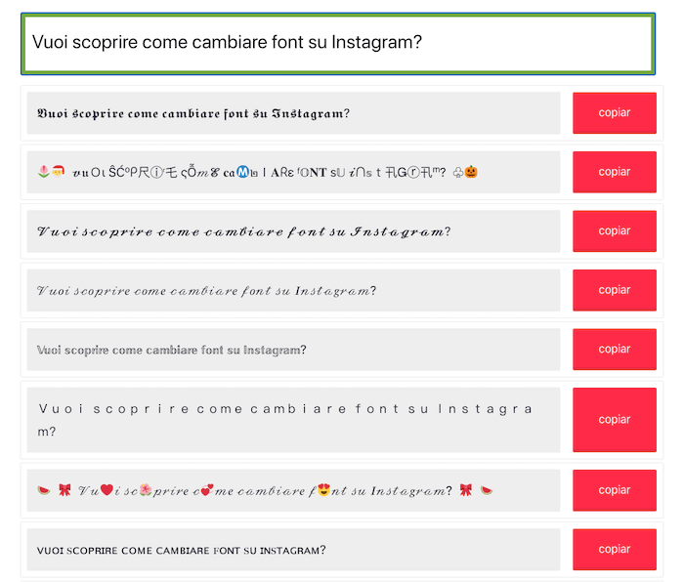Copy the thin cursive script version
The image size is (684, 582).
click(x=614, y=290)
